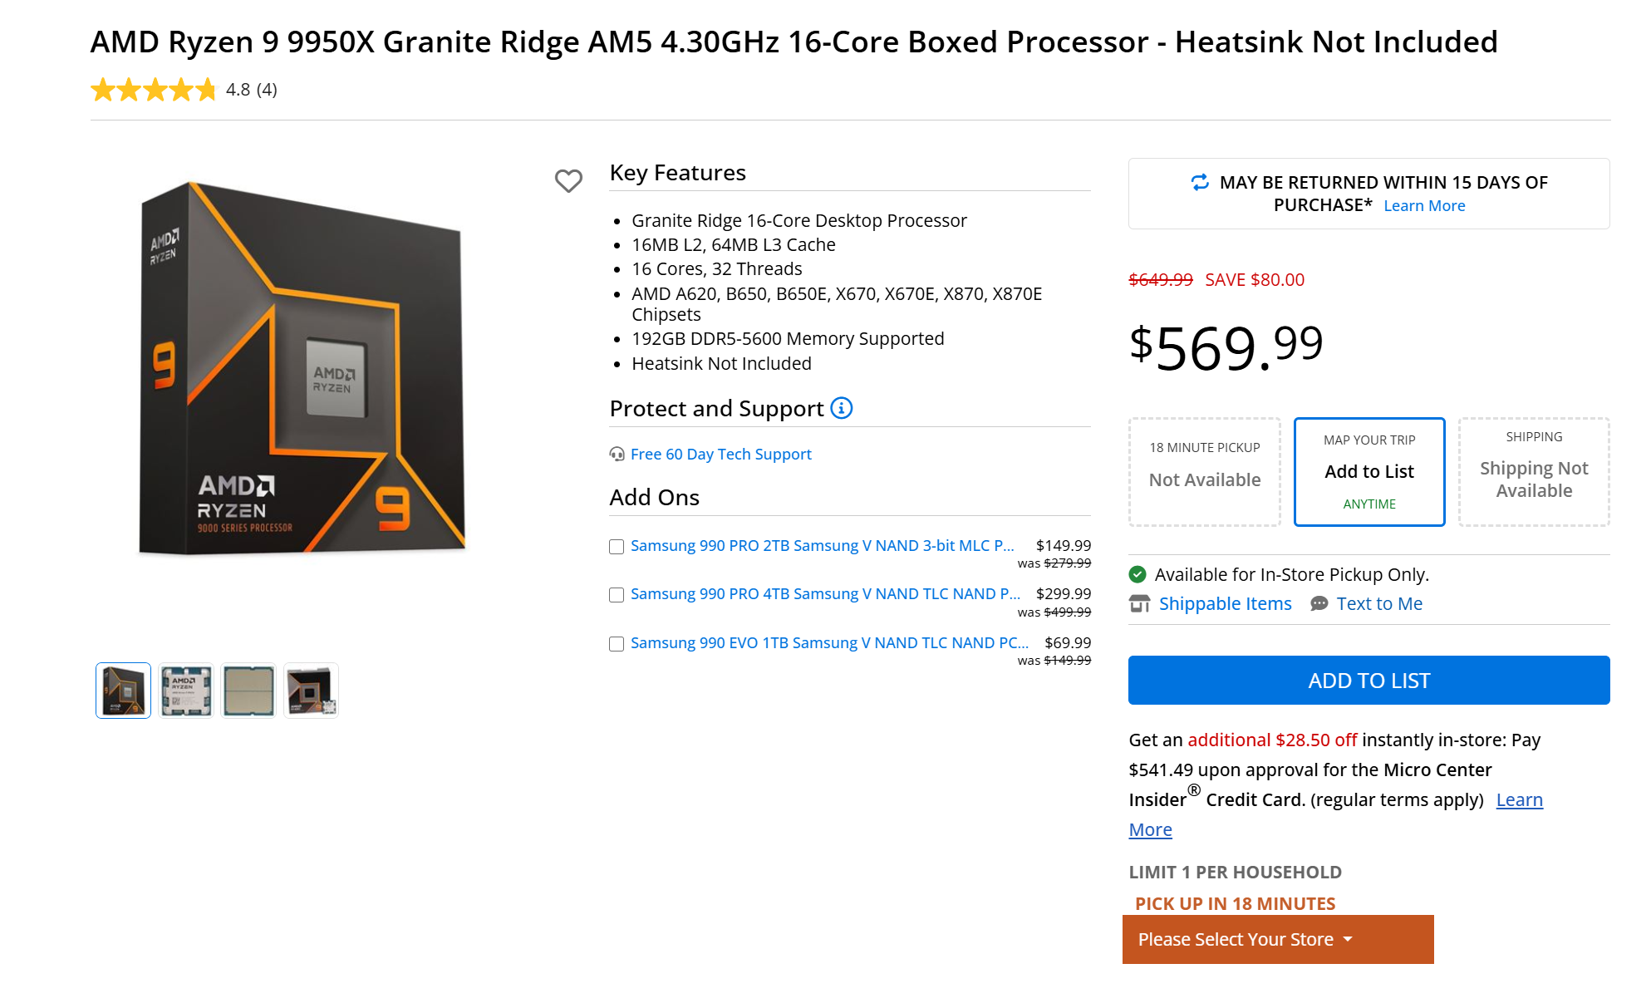Click the second product thumbnail image
The image size is (1651, 1008).
(185, 690)
